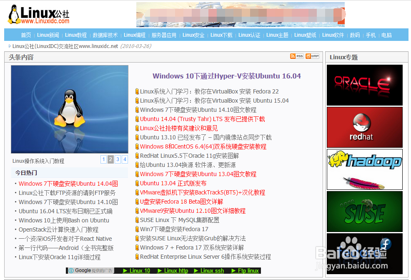Click the Google ad info icon
Image resolution: width=411 pixels, height=280 pixels.
click(71, 270)
